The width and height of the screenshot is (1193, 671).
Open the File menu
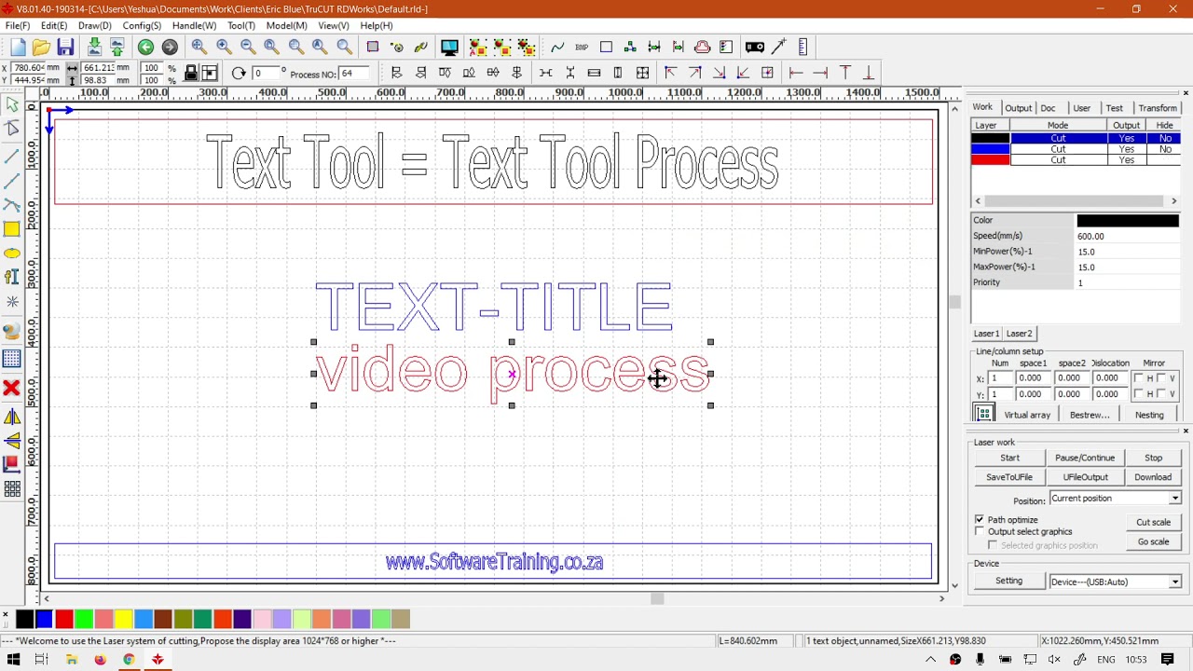point(18,25)
